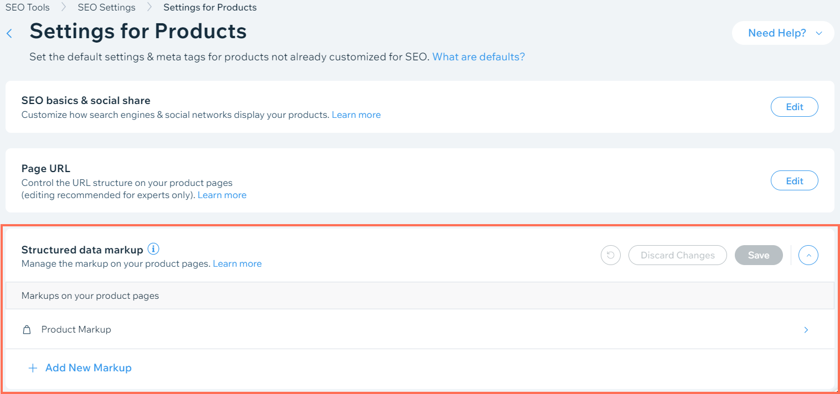Image resolution: width=840 pixels, height=394 pixels.
Task: Go to SEO Tools breadcrumb
Action: [x=27, y=7]
